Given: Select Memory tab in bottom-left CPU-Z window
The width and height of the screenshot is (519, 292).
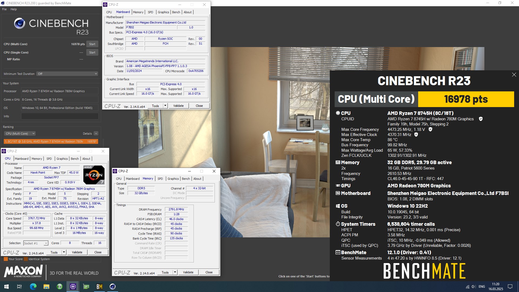Looking at the screenshot, I should pos(37,159).
